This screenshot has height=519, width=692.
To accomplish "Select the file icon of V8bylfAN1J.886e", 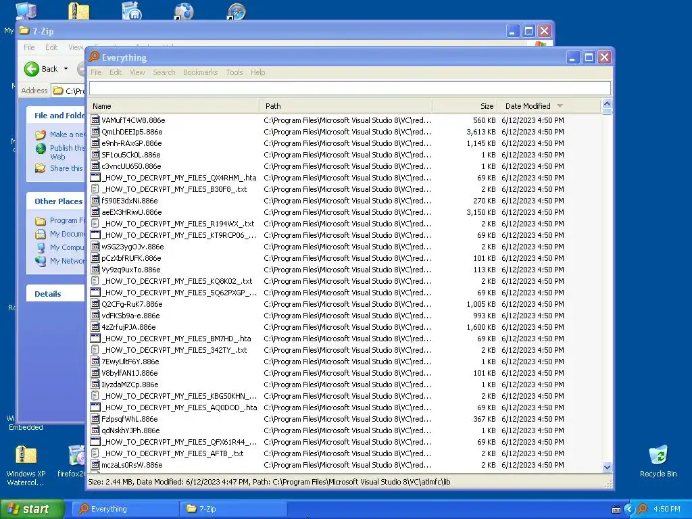I will (95, 372).
